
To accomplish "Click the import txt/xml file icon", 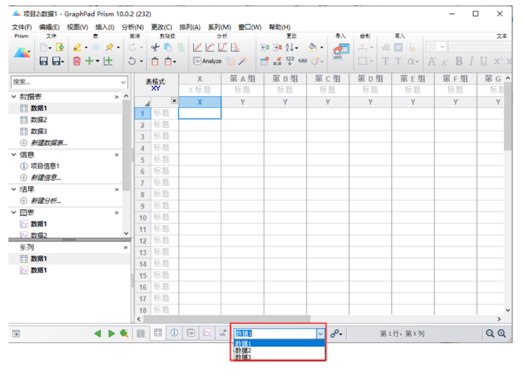I will tap(341, 52).
